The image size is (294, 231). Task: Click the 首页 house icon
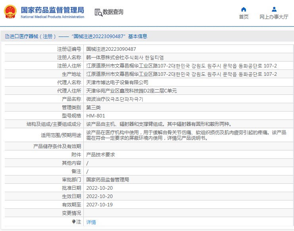[244, 10]
